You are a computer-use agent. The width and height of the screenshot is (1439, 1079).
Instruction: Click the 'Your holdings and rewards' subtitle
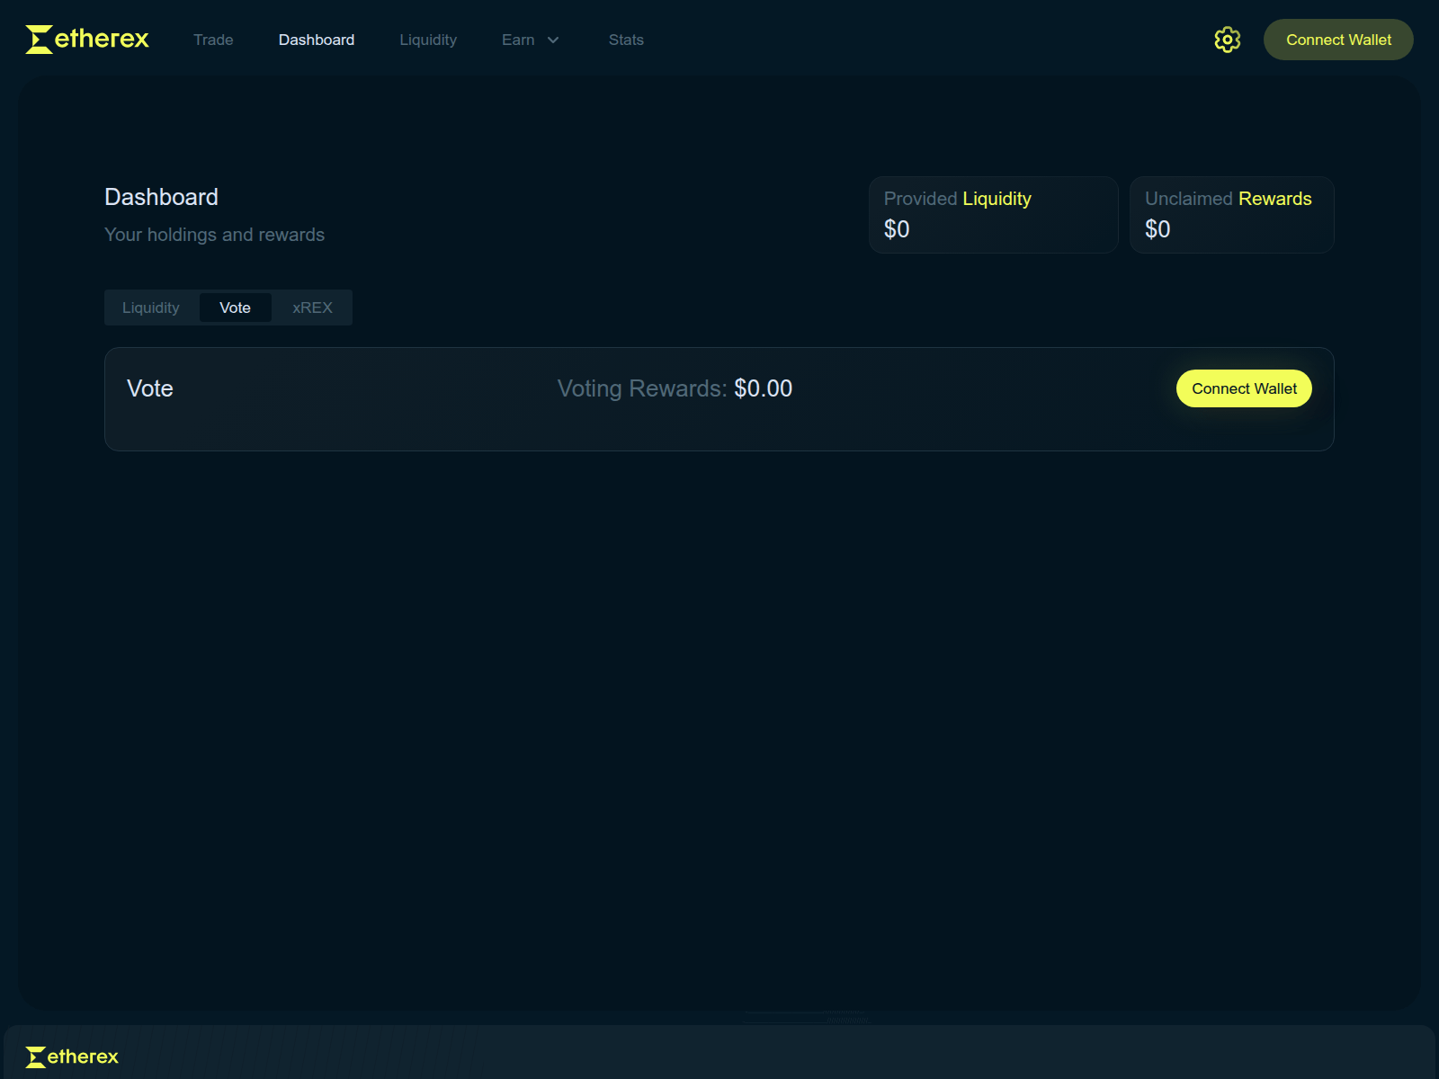tap(214, 235)
